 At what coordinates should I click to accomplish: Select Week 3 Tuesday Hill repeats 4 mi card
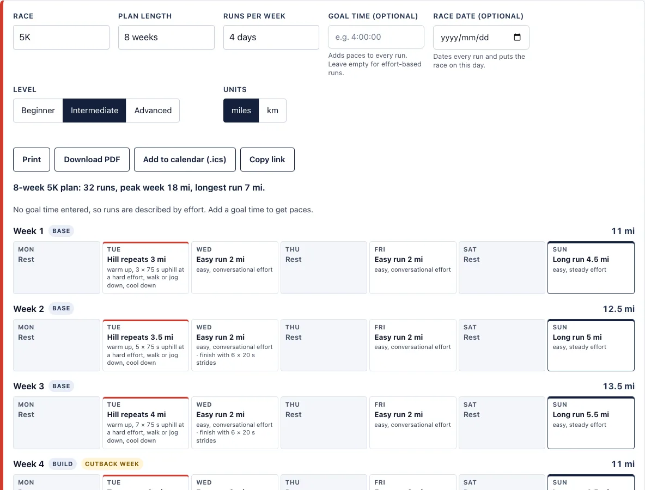click(145, 422)
